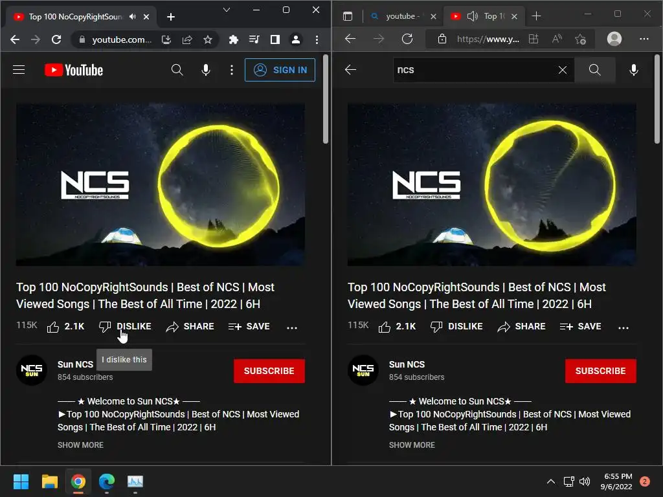Image resolution: width=663 pixels, height=497 pixels.
Task: Go back in Chrome browser
Action: click(x=15, y=39)
